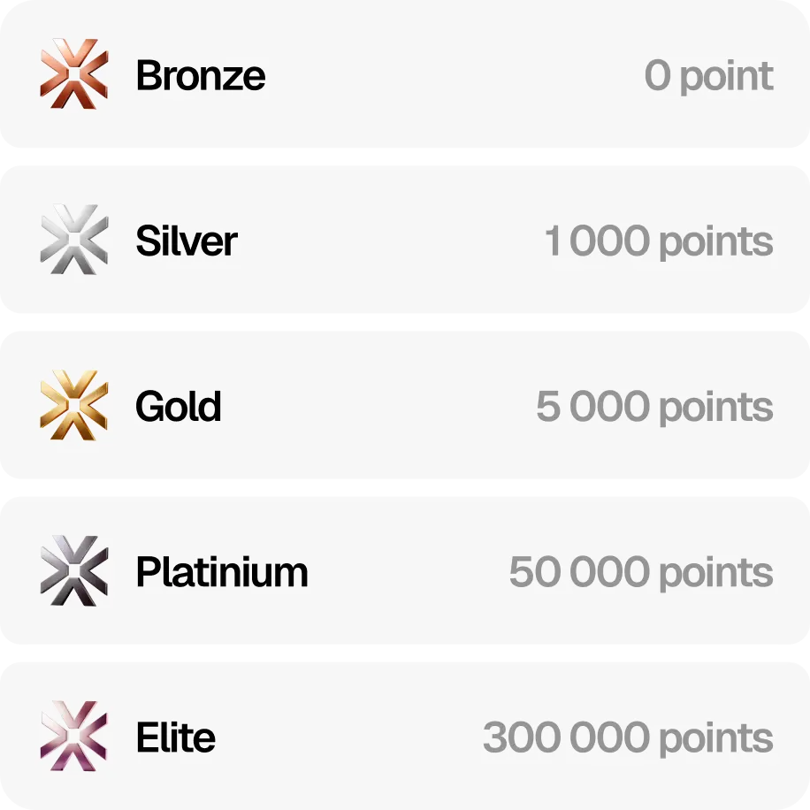Click the Elite tier pink star icon
The height and width of the screenshot is (810, 810).
click(x=74, y=736)
